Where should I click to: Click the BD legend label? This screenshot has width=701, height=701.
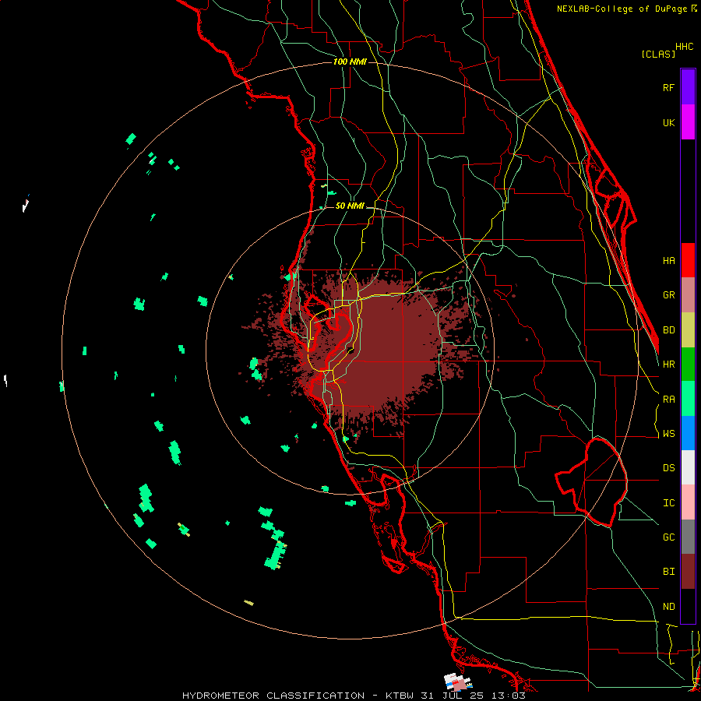pos(668,330)
